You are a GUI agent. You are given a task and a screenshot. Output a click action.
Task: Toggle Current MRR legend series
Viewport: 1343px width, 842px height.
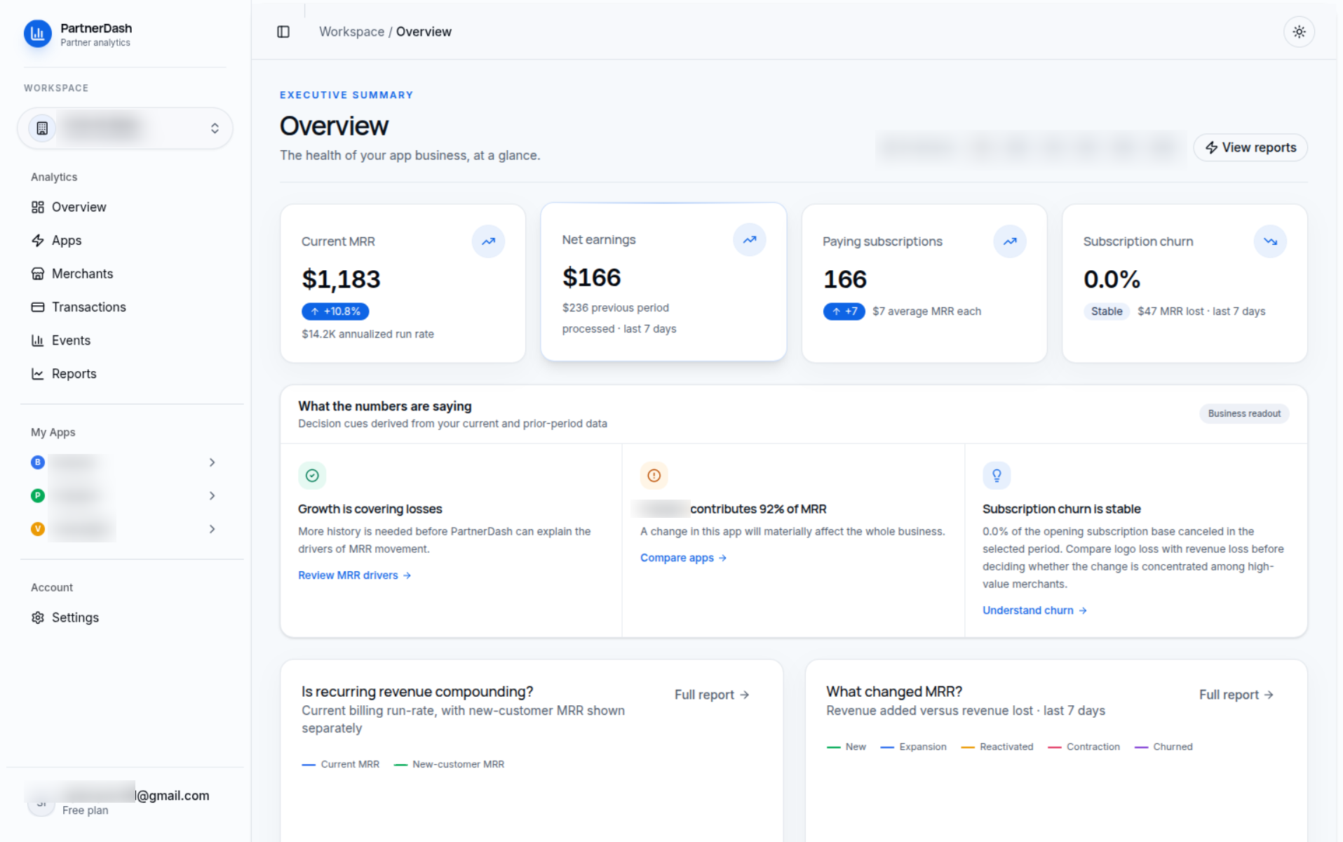click(340, 765)
